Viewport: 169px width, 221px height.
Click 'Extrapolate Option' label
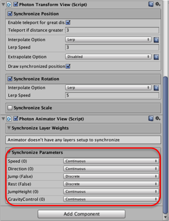tap(27, 57)
